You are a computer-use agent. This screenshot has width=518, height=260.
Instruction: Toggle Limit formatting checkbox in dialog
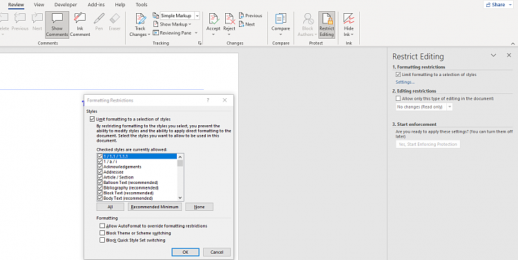(x=92, y=119)
